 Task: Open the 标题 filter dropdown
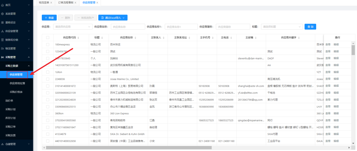point(282,27)
